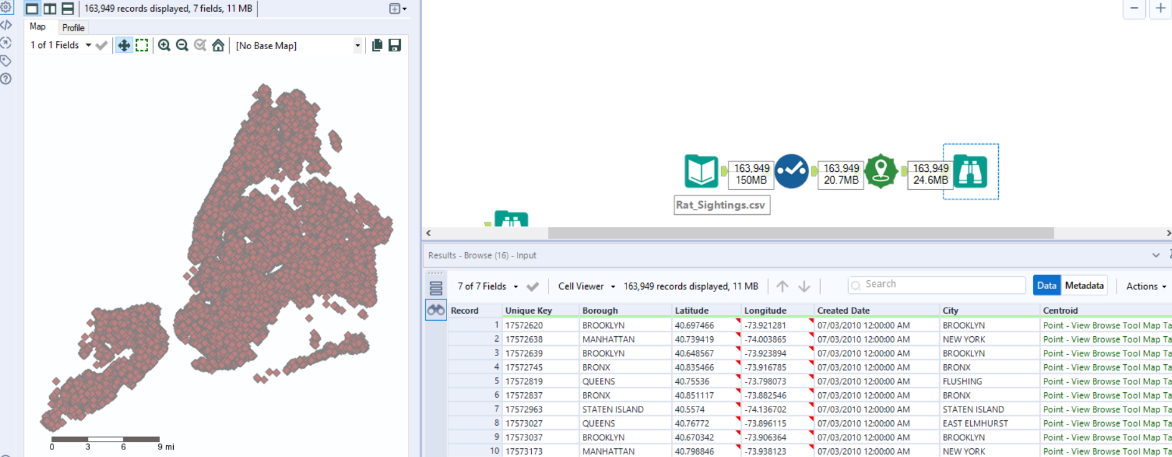Switch to side-by-side split layout
The image size is (1172, 457).
tap(50, 9)
